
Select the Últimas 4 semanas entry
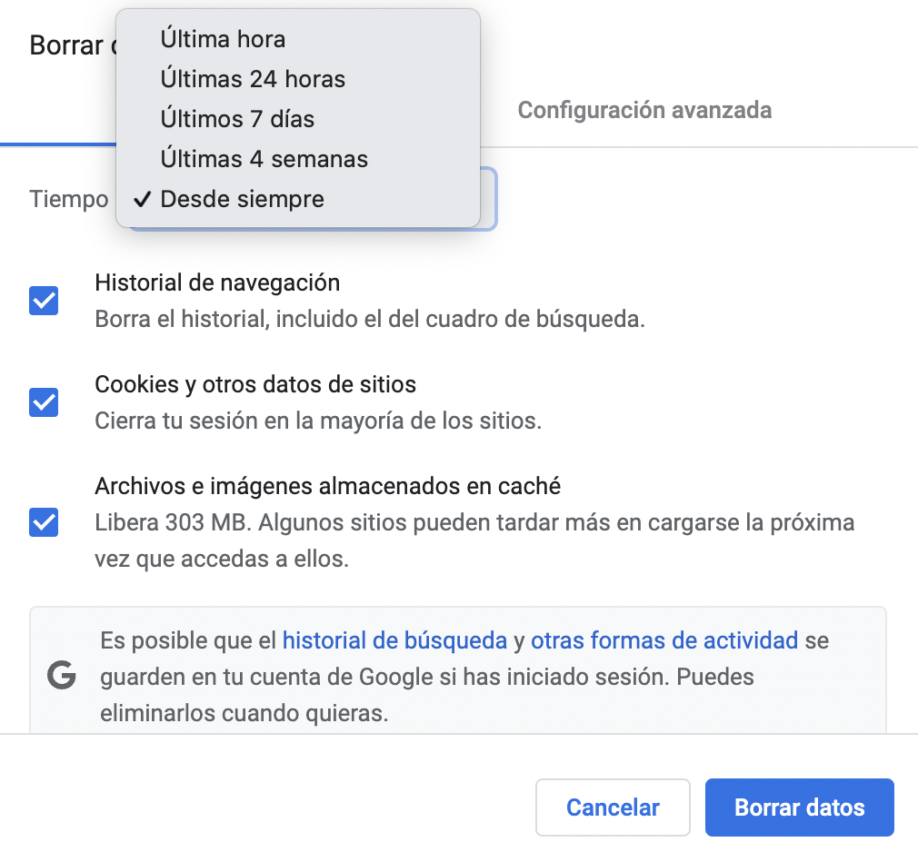(x=264, y=159)
